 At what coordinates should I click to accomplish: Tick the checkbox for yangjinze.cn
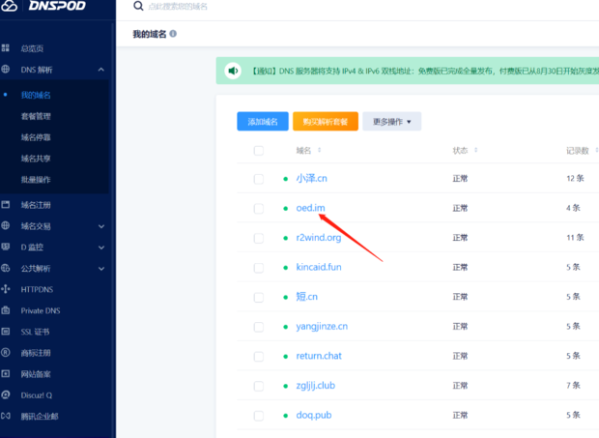(x=259, y=327)
